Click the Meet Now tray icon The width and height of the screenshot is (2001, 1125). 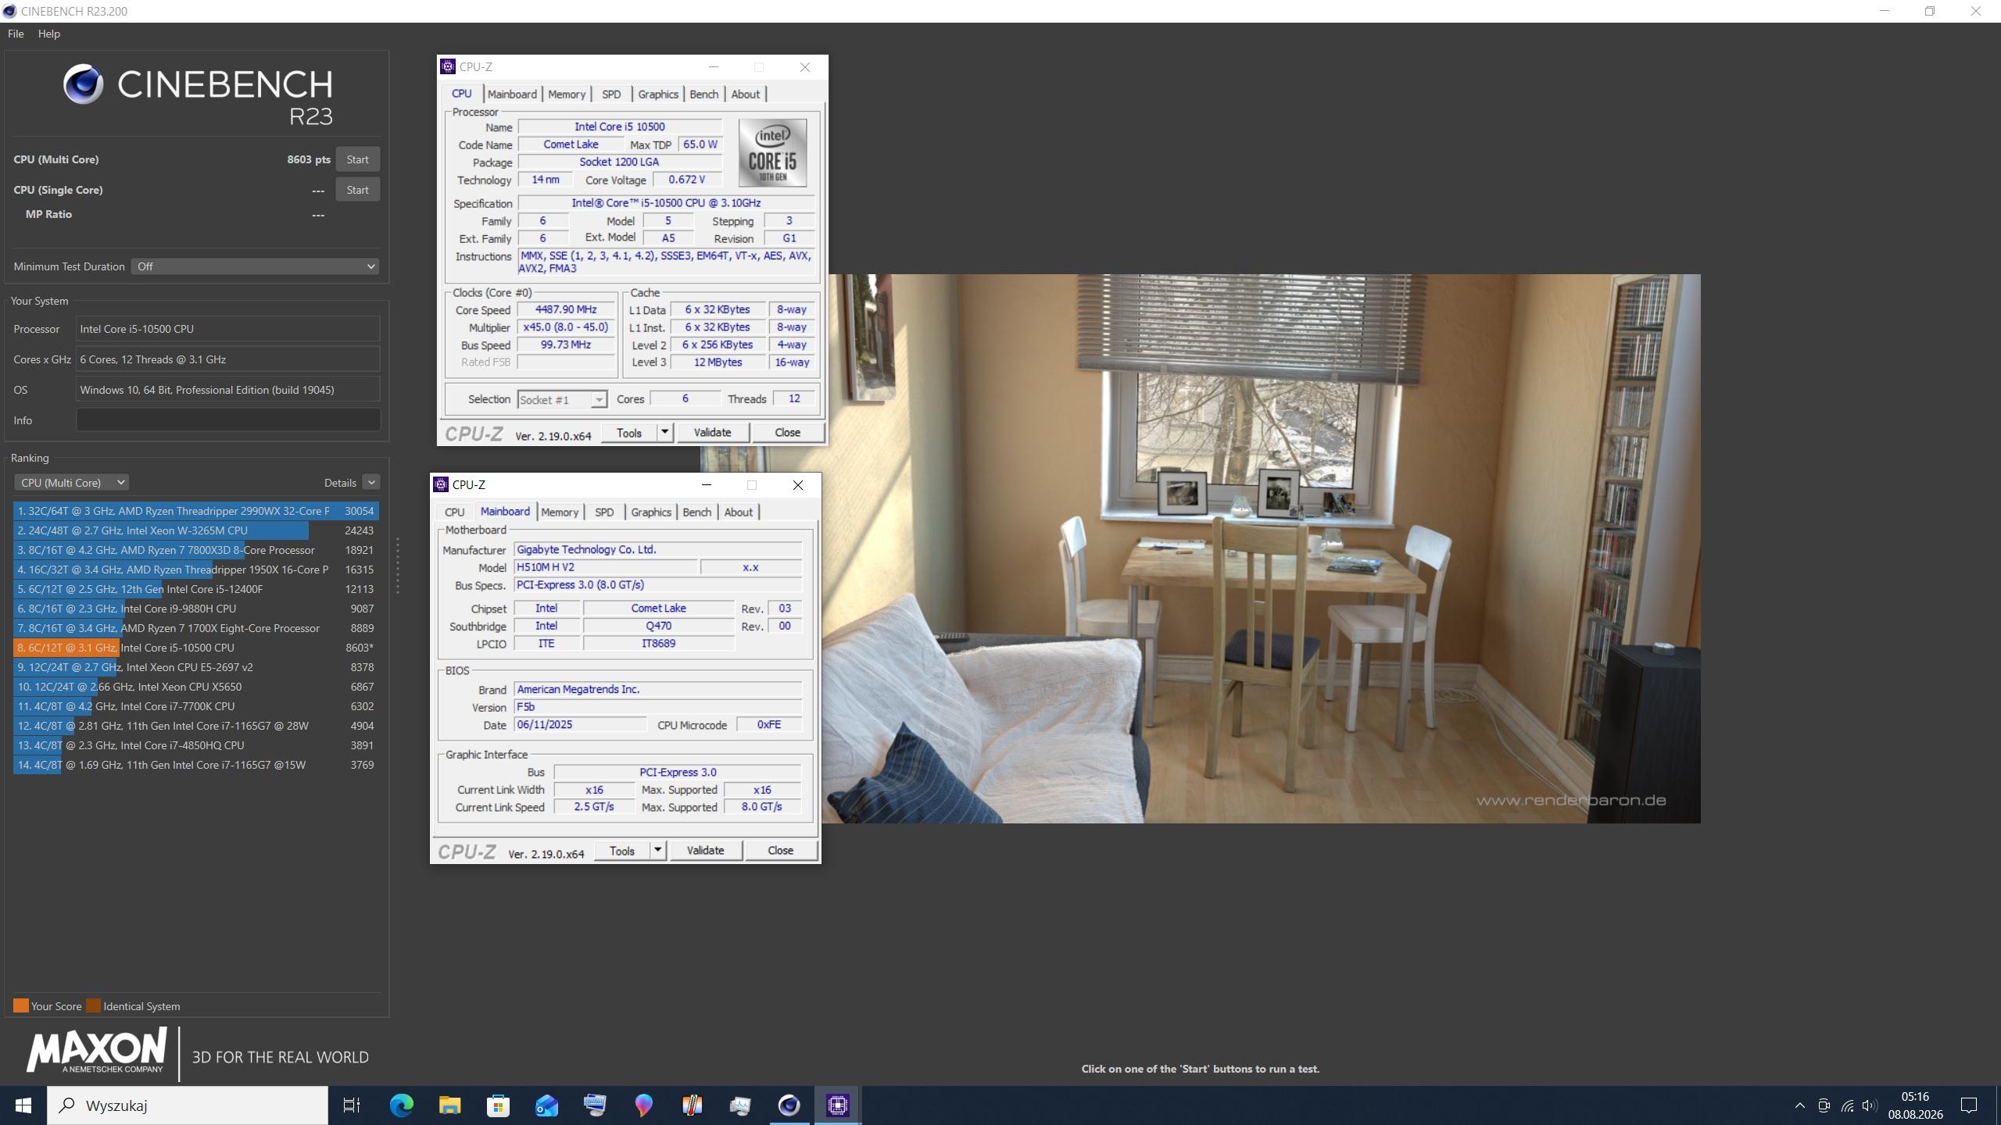pos(1824,1105)
